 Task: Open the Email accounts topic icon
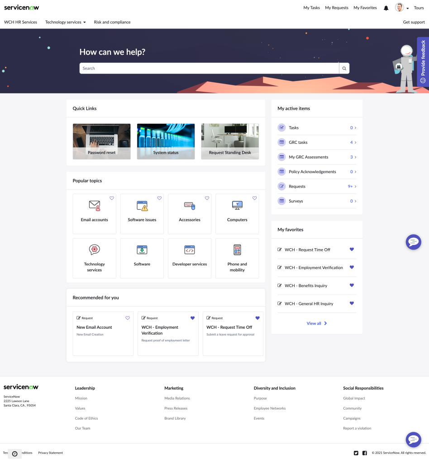pos(95,206)
